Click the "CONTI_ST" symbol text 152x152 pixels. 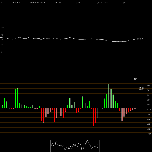(103, 2)
